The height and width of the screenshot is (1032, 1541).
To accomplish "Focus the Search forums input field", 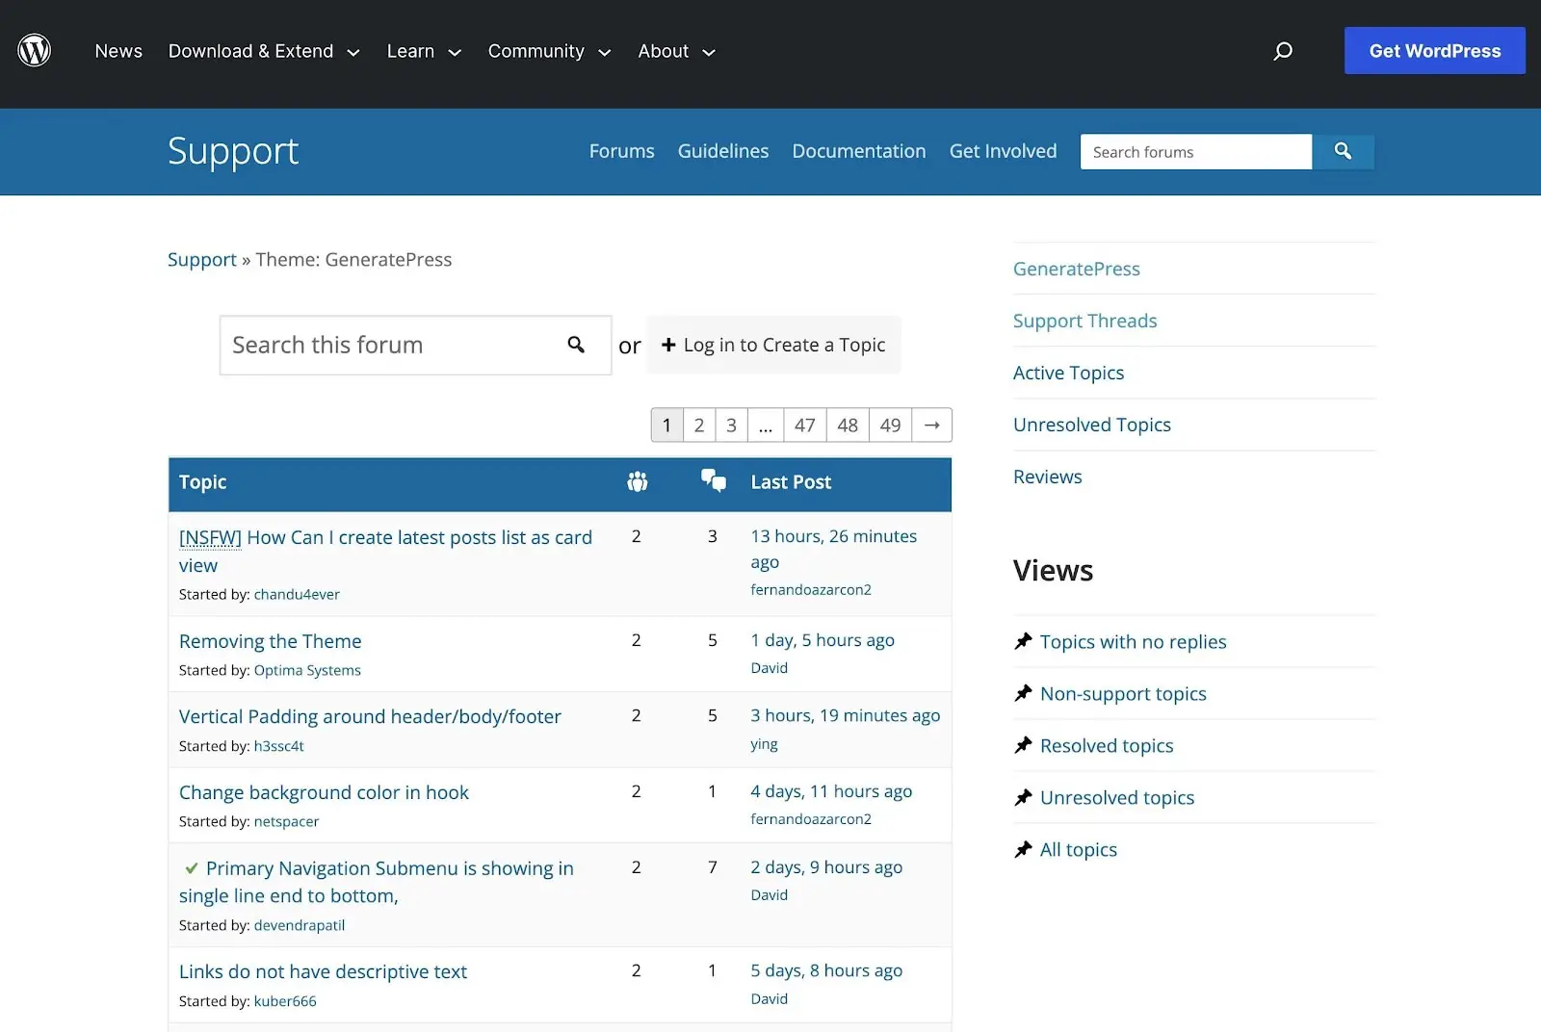I will (x=1195, y=151).
